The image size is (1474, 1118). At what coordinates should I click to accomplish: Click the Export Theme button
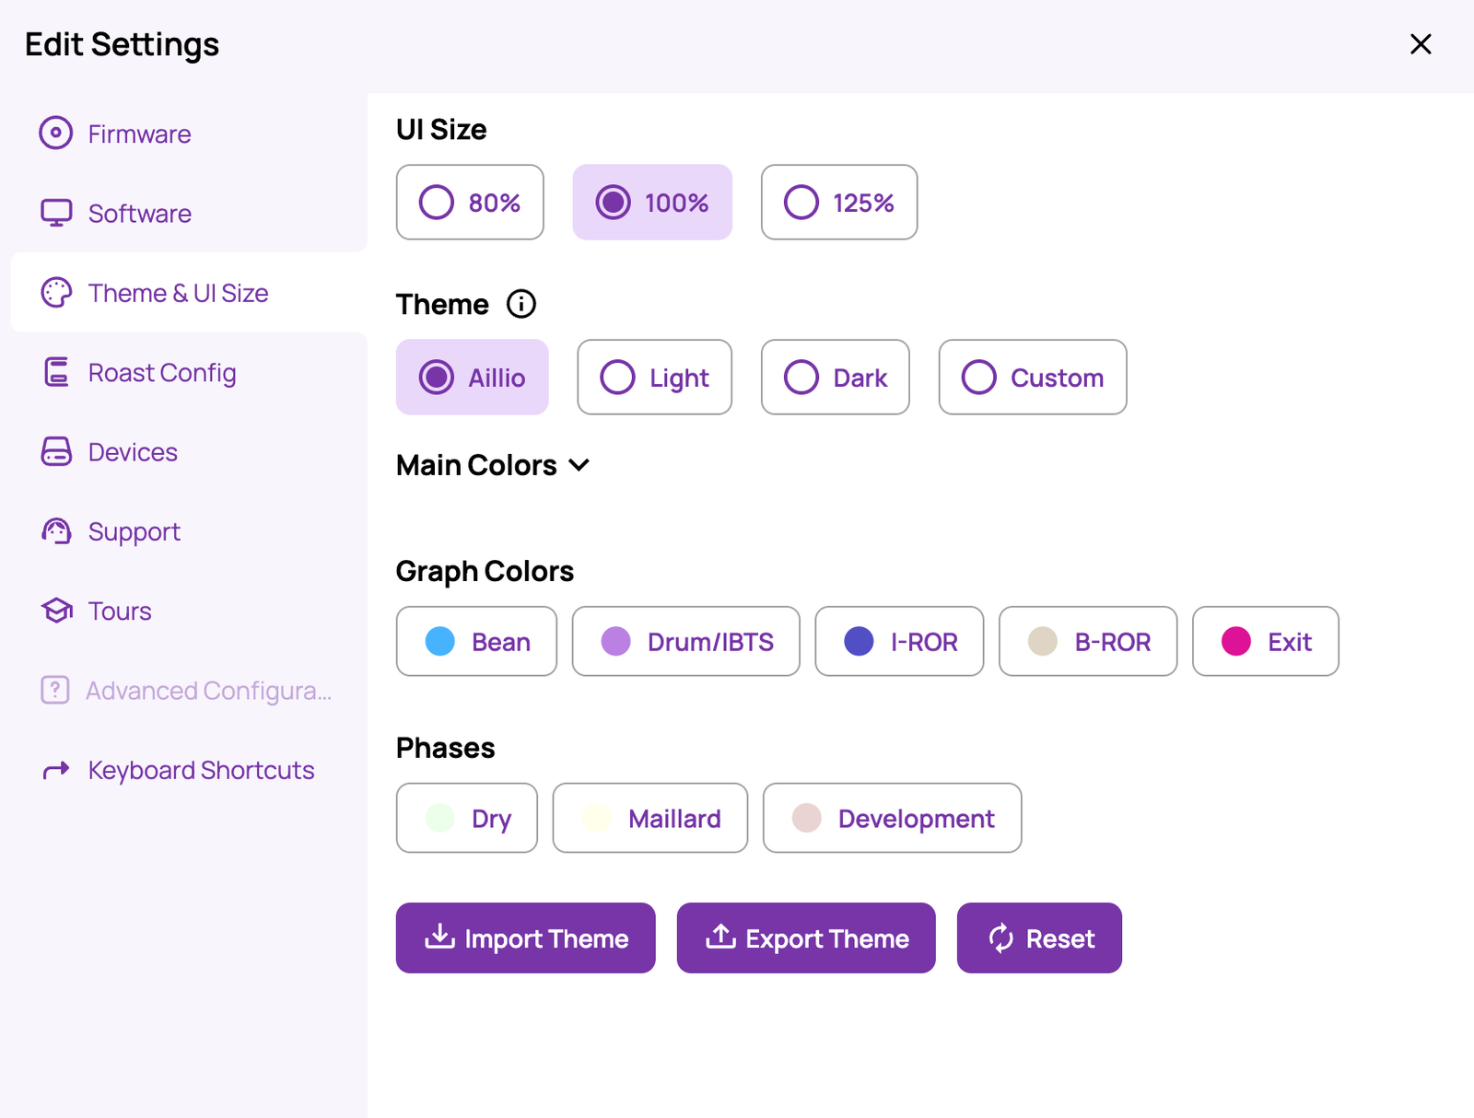[x=806, y=938]
